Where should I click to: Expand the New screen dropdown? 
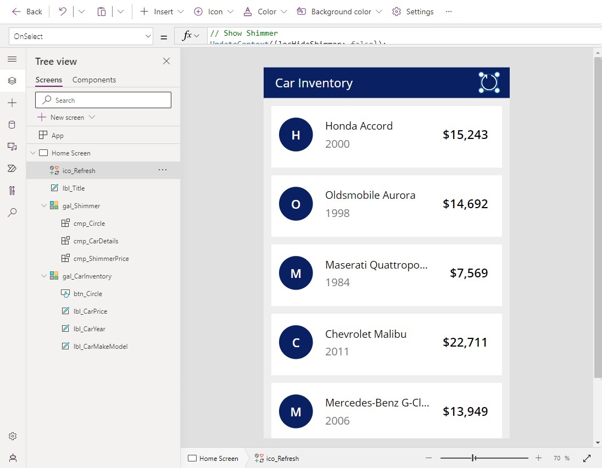point(92,118)
